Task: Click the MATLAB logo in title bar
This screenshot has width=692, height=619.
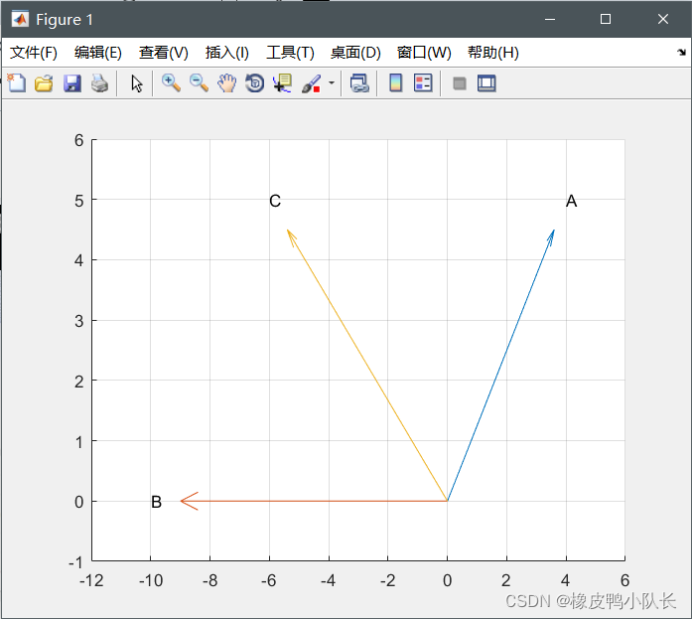Action: click(20, 20)
